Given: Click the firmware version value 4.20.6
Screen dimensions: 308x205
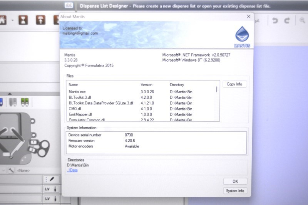Looking at the screenshot, I should (130, 141).
